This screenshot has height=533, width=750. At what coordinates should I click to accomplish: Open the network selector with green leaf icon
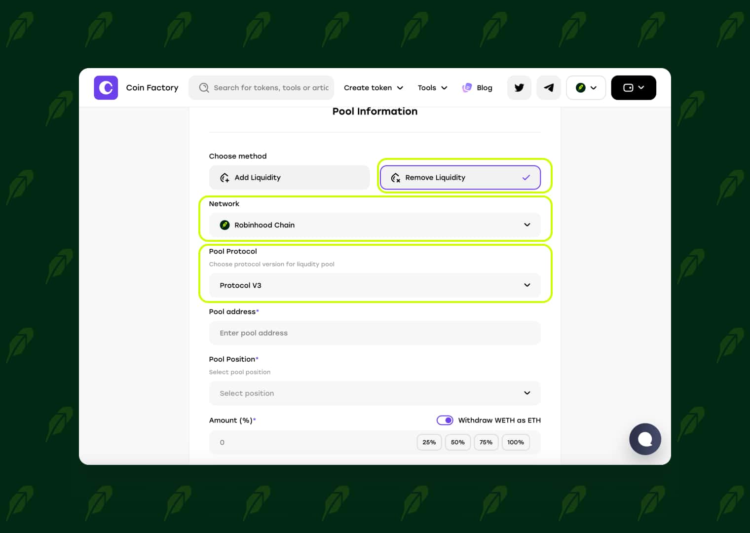(x=586, y=88)
